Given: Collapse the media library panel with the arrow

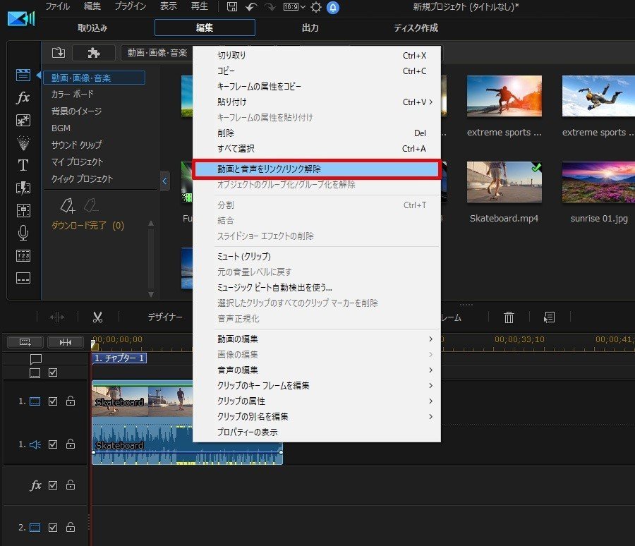Looking at the screenshot, I should (x=164, y=181).
